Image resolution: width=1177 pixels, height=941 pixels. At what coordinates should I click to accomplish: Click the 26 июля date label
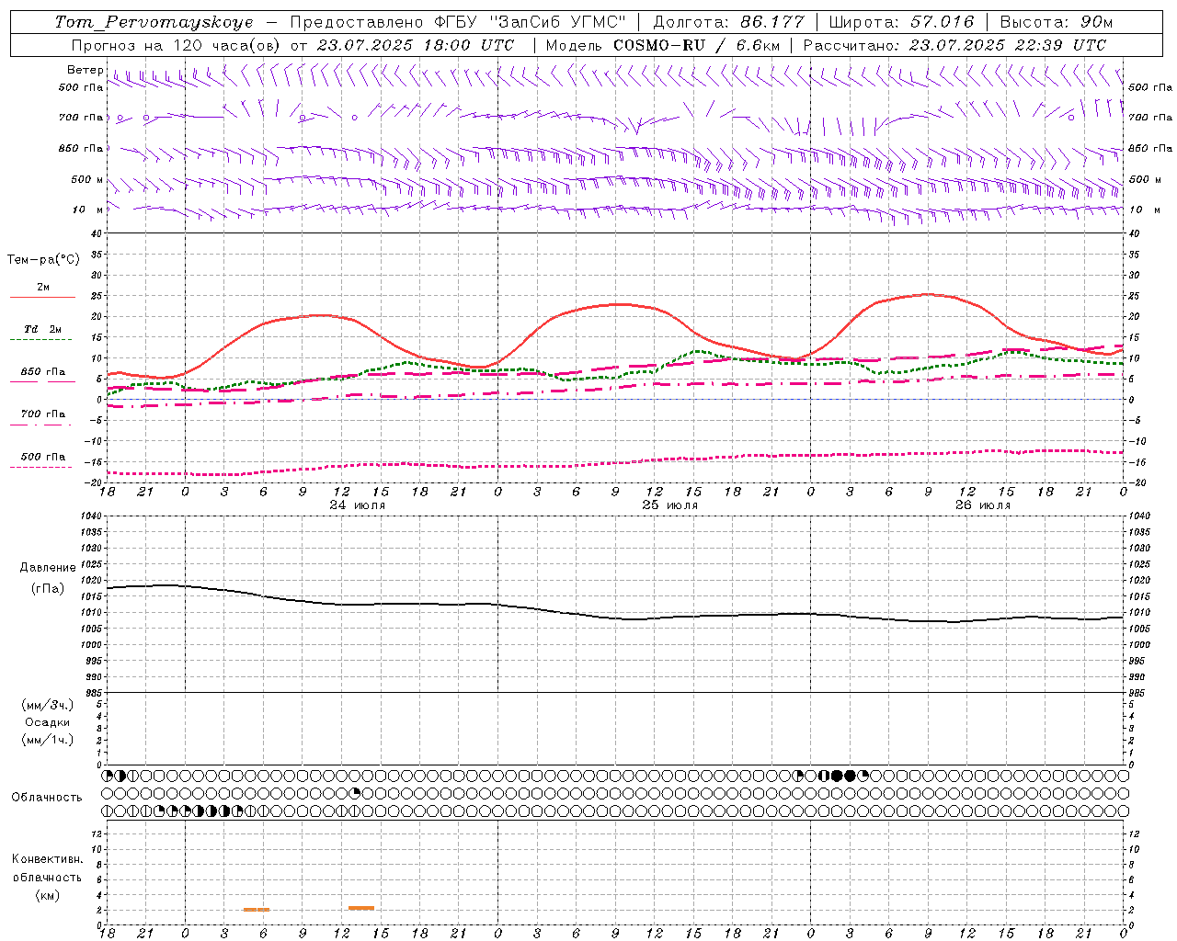[x=982, y=505]
